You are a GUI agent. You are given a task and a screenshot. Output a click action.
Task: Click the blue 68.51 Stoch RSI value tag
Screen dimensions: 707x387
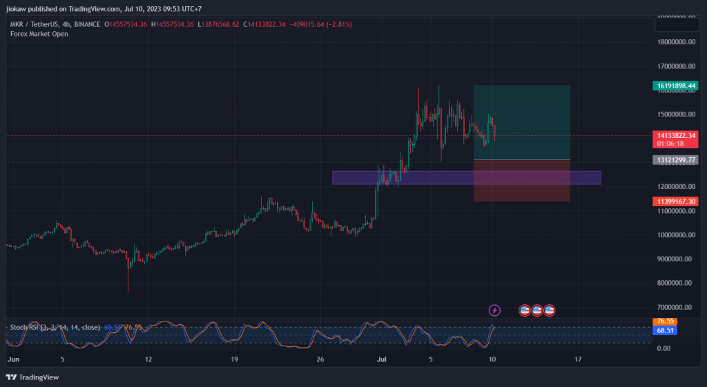pos(665,330)
